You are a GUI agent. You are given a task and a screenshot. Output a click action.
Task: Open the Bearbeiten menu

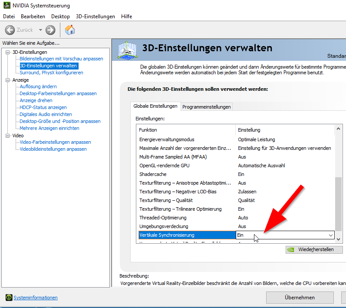coord(33,17)
